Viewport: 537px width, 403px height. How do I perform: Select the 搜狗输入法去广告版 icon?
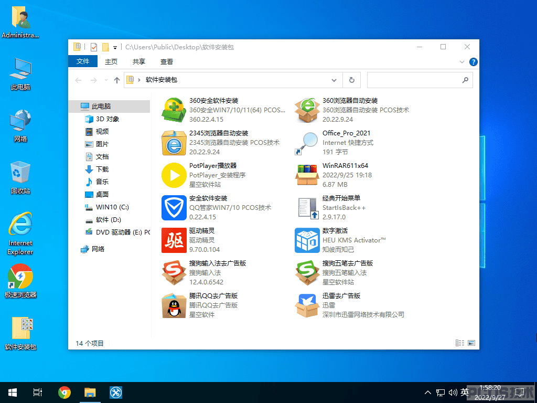tap(174, 273)
